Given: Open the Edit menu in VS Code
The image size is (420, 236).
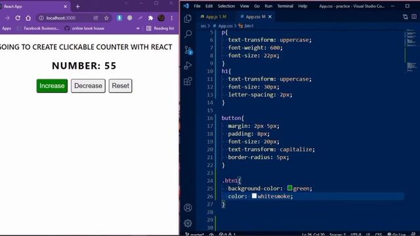Looking at the screenshot, I should (209, 6).
